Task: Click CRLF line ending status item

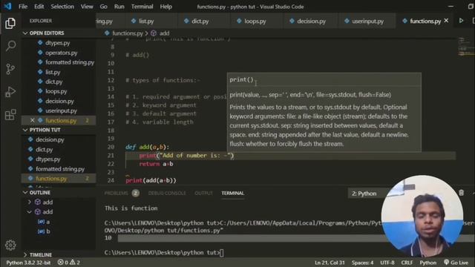Action: pyautogui.click(x=407, y=263)
